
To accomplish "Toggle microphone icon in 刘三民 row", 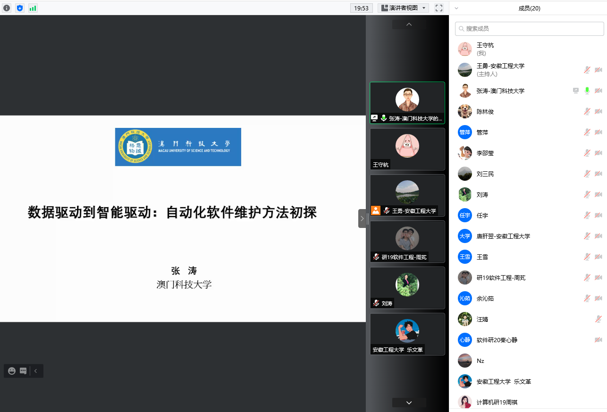I will tap(587, 174).
